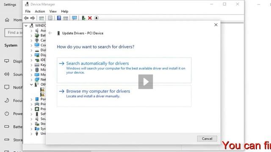Select the System devices tree item icon

37,128
